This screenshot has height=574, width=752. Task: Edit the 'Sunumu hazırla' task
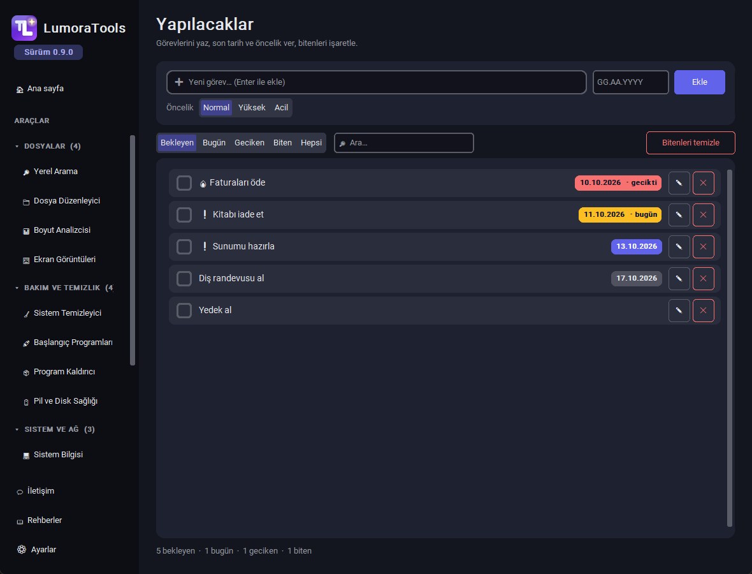point(679,247)
